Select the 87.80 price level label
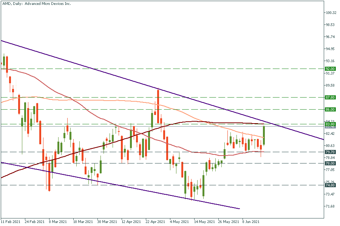340x226 pixels. point(330,97)
